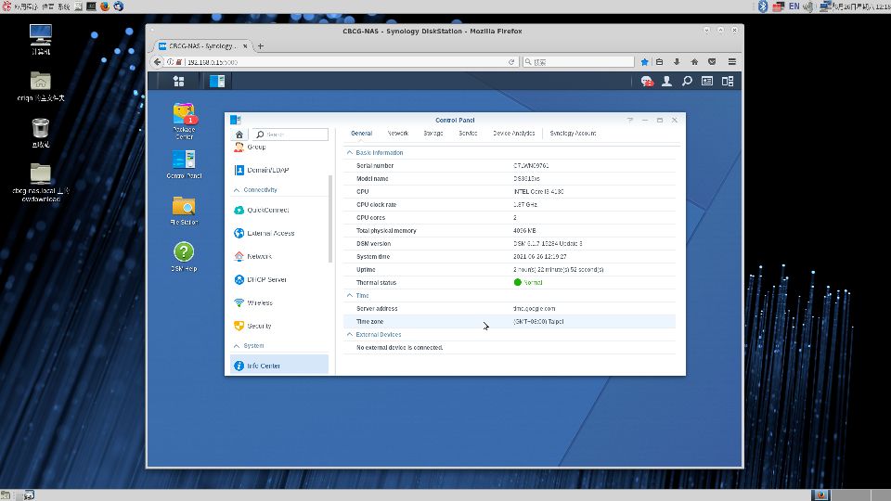
Task: Open the DSM widgets panel icon
Action: pos(707,82)
